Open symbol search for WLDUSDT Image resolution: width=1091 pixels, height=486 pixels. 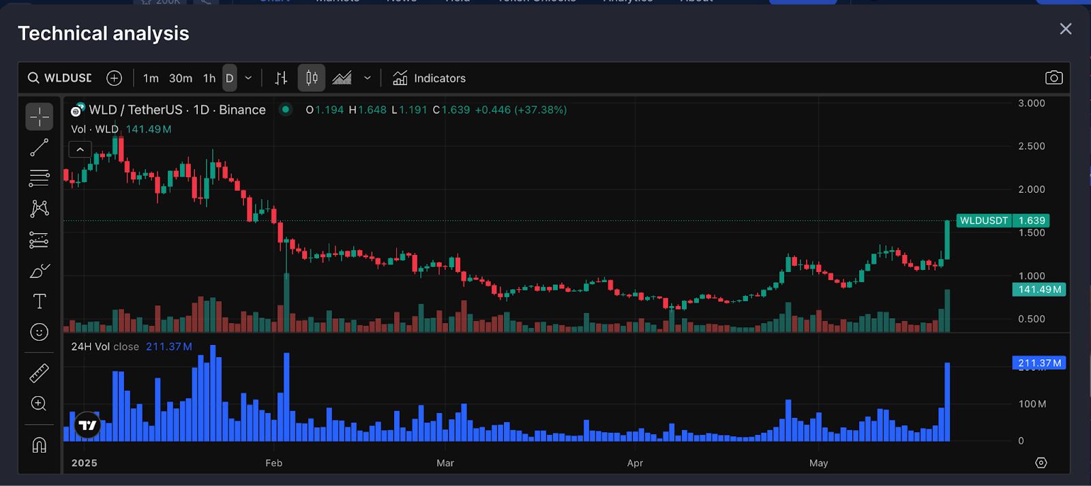pos(59,78)
